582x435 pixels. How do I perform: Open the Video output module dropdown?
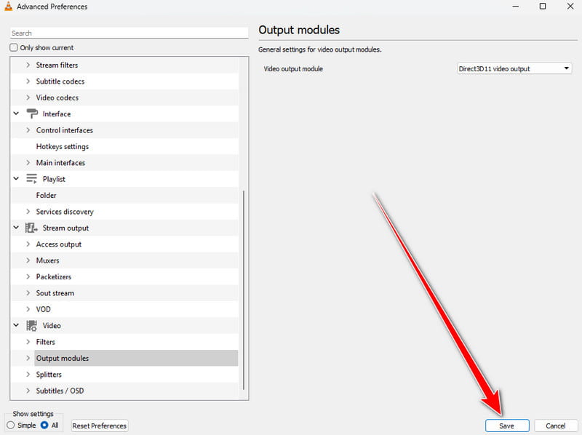[514, 69]
